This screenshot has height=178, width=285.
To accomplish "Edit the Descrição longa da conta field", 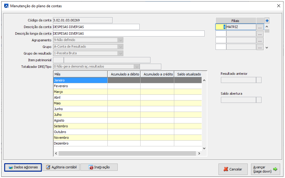I will coord(129,33).
